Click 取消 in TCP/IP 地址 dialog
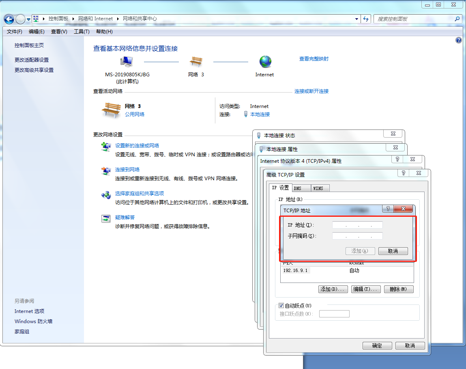 tap(393, 251)
